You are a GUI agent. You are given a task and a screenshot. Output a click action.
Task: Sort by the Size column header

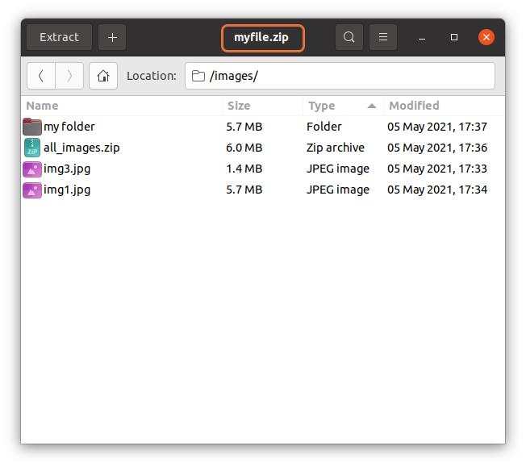(262, 106)
